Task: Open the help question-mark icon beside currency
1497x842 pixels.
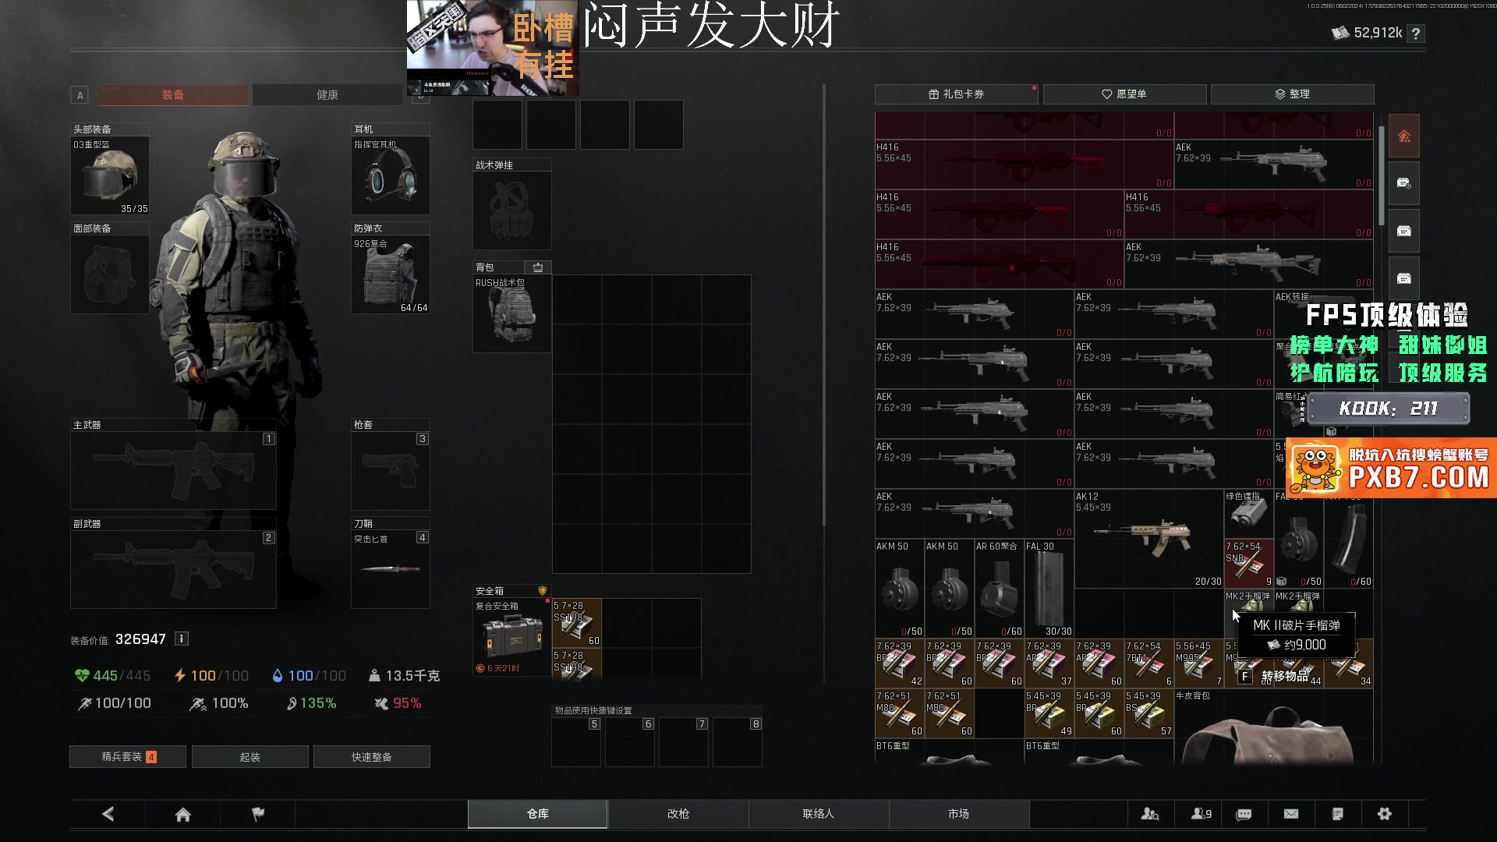Action: (x=1416, y=34)
